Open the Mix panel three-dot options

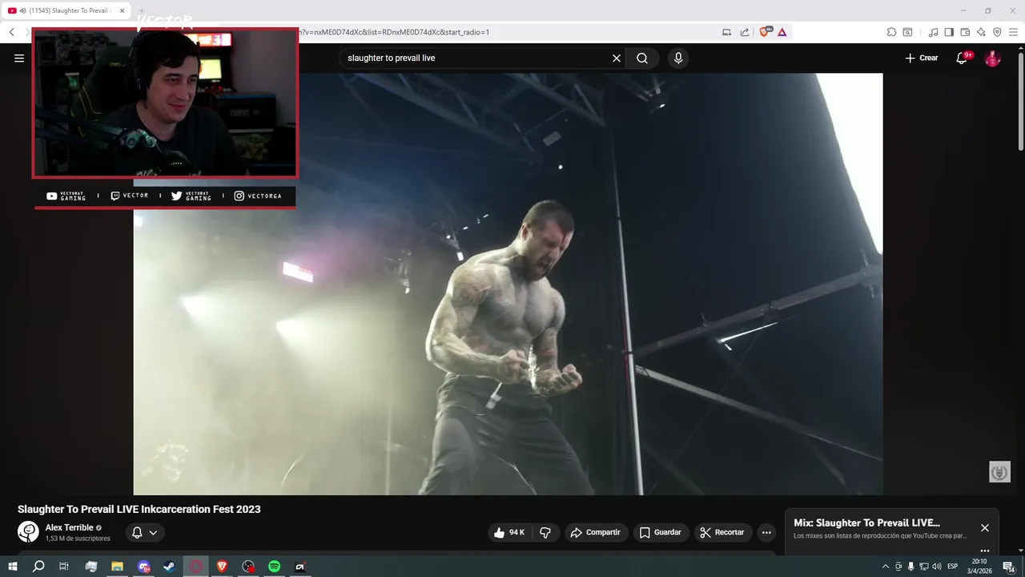(x=985, y=551)
